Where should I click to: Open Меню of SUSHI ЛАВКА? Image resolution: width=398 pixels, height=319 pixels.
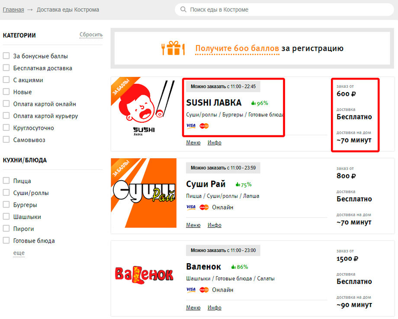(x=193, y=143)
